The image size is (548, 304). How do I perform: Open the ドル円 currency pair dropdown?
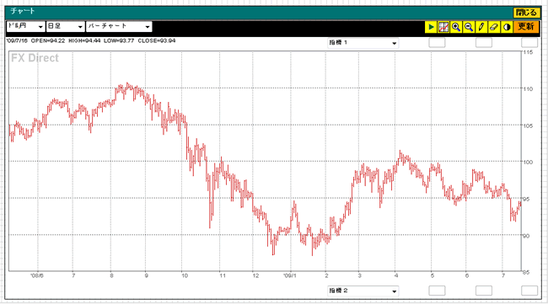click(x=26, y=26)
